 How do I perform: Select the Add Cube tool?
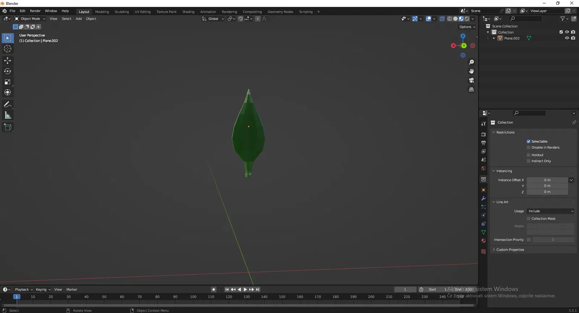pyautogui.click(x=8, y=127)
